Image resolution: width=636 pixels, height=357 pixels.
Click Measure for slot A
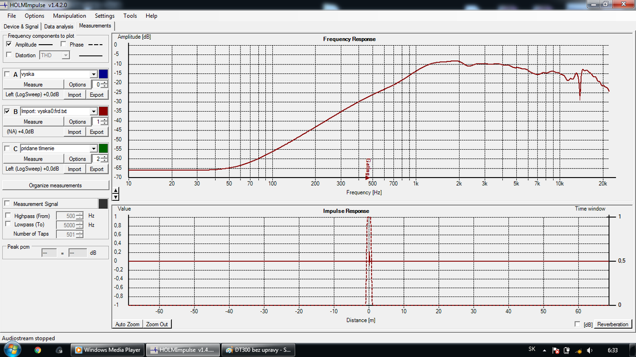[33, 84]
